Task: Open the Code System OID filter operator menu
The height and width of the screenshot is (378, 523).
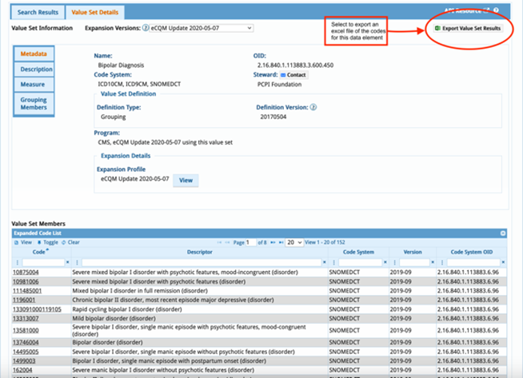Action: pyautogui.click(x=442, y=263)
